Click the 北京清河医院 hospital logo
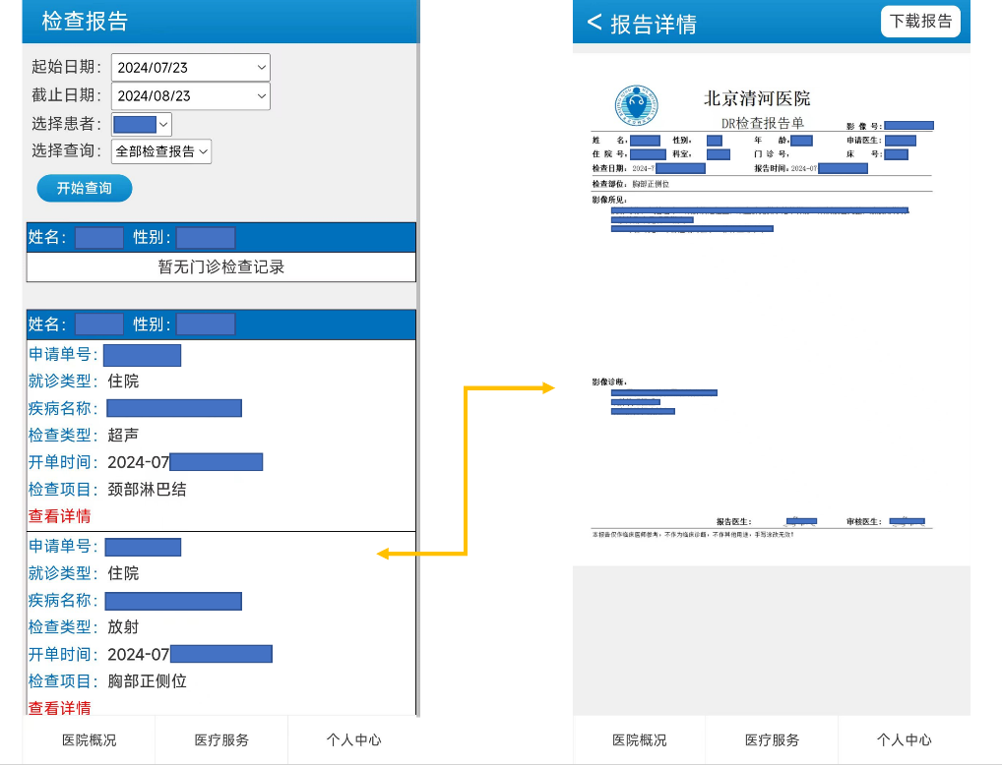Screen dimensions: 1002x765 tap(635, 105)
